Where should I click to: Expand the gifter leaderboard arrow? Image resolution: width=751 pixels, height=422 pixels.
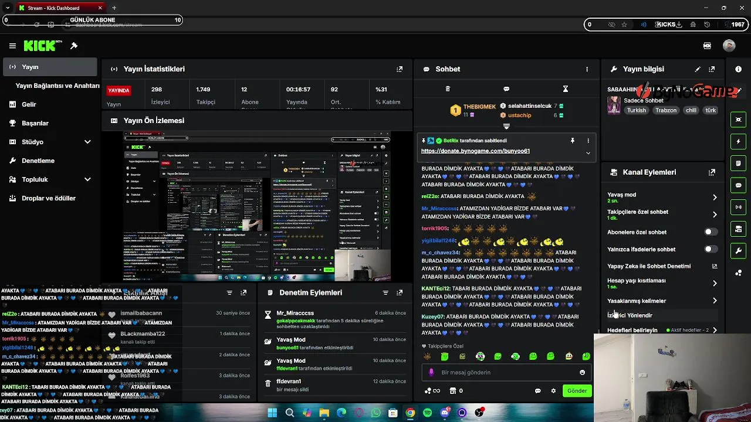pos(506,126)
